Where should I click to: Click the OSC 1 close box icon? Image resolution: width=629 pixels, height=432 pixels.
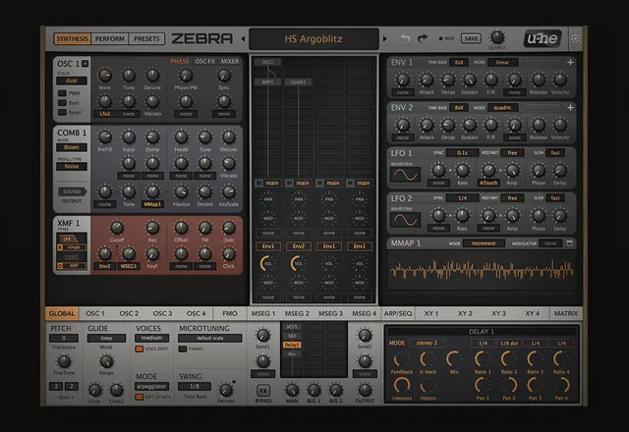coord(86,63)
